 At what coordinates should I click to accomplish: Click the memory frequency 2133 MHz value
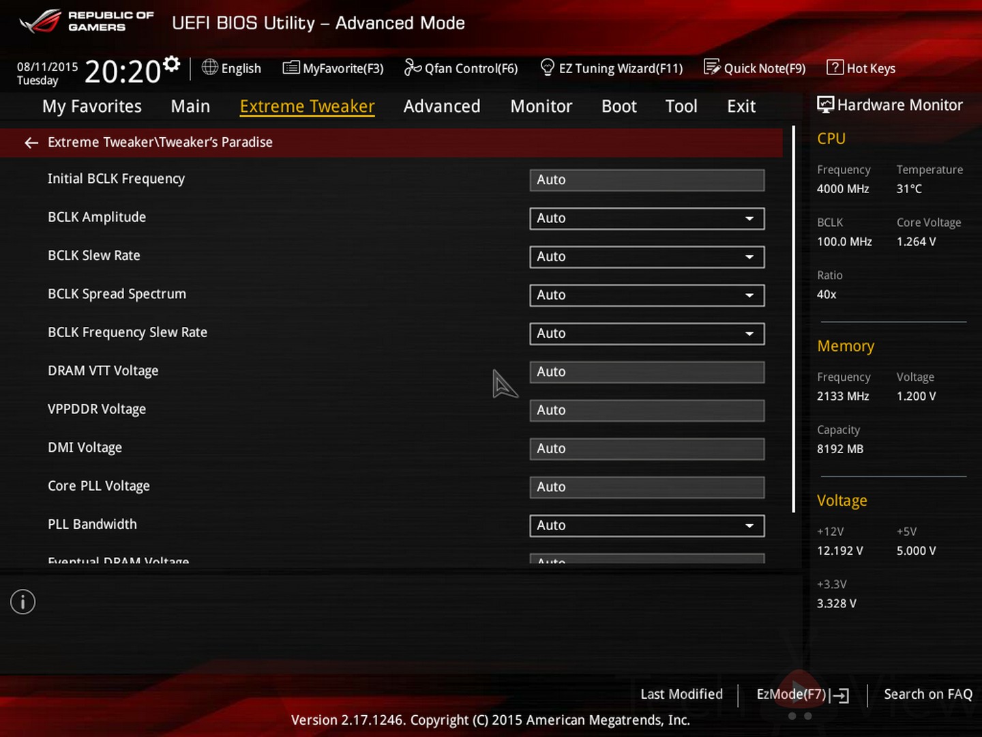click(843, 396)
